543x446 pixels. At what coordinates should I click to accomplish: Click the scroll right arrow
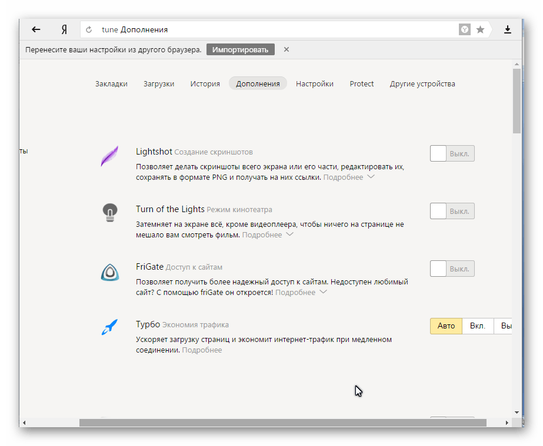[x=507, y=422]
